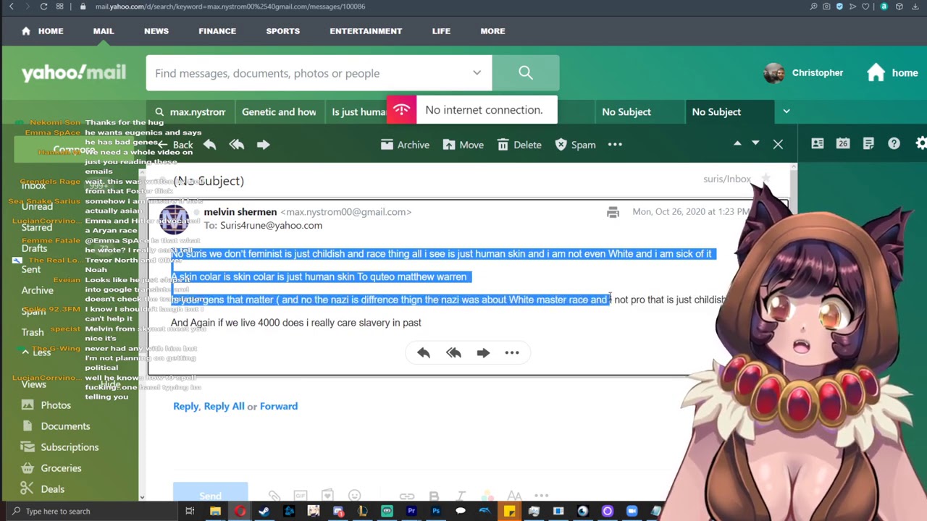
Task: Open the Christopher account profile
Action: [x=803, y=72]
